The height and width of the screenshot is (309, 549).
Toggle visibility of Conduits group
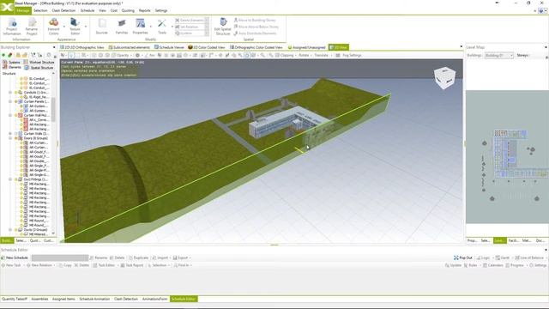point(15,92)
